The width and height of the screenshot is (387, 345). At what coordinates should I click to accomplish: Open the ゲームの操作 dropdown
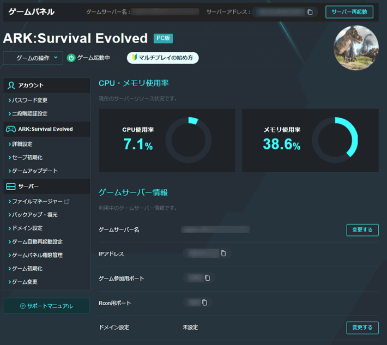(33, 58)
